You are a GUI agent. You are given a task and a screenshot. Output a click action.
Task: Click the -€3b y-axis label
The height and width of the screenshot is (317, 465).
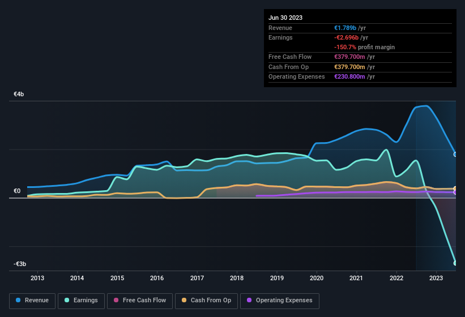20,264
